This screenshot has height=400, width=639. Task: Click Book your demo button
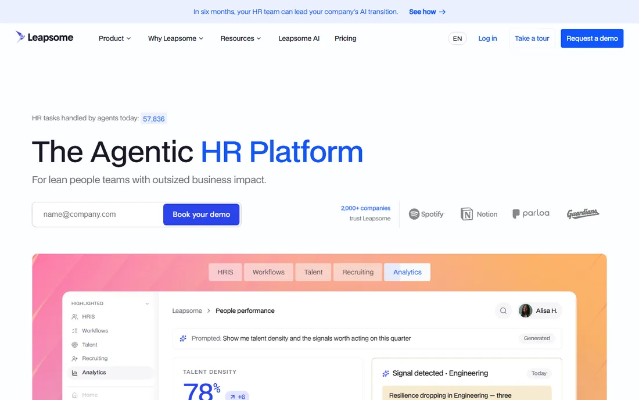click(202, 215)
